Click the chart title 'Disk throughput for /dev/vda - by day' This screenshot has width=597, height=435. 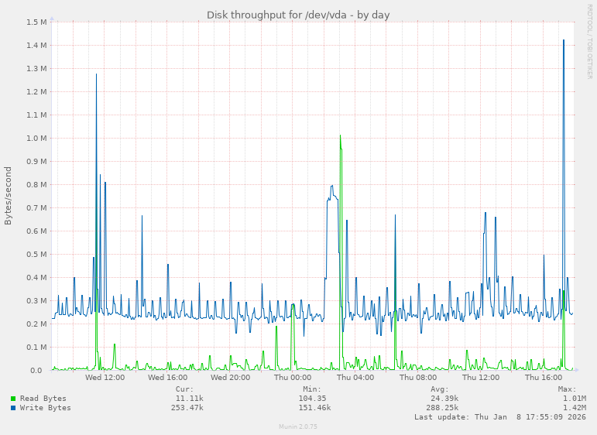point(298,15)
